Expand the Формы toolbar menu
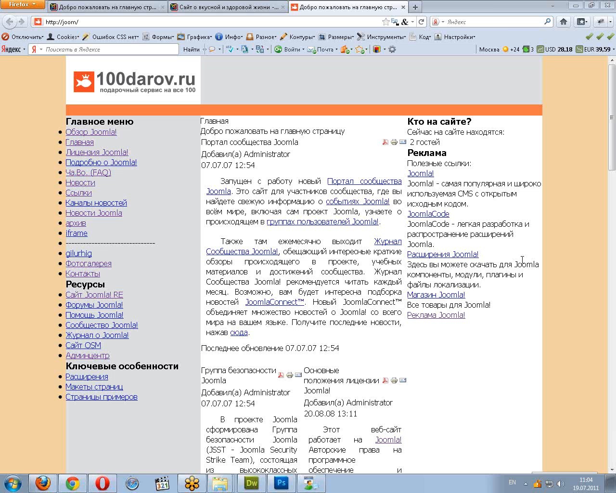Image resolution: width=616 pixels, height=493 pixels. point(158,37)
